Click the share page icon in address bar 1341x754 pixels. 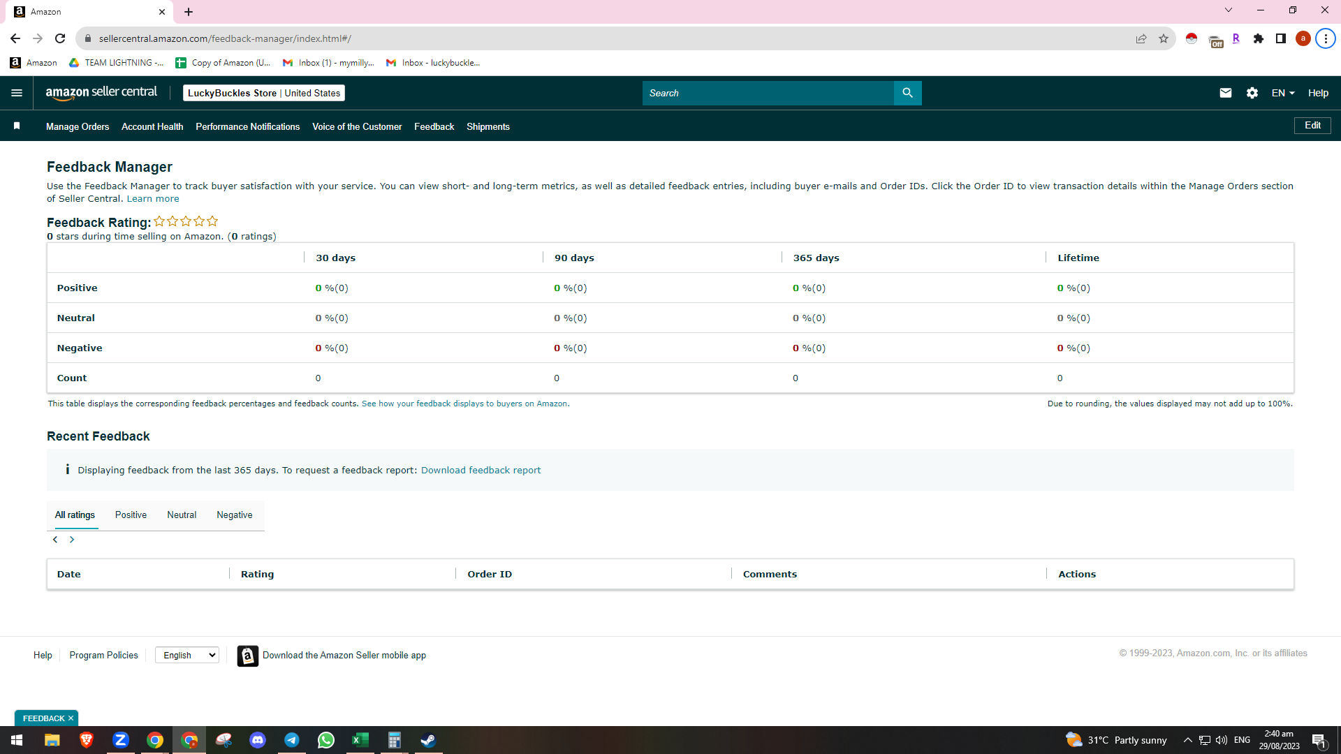(1141, 38)
